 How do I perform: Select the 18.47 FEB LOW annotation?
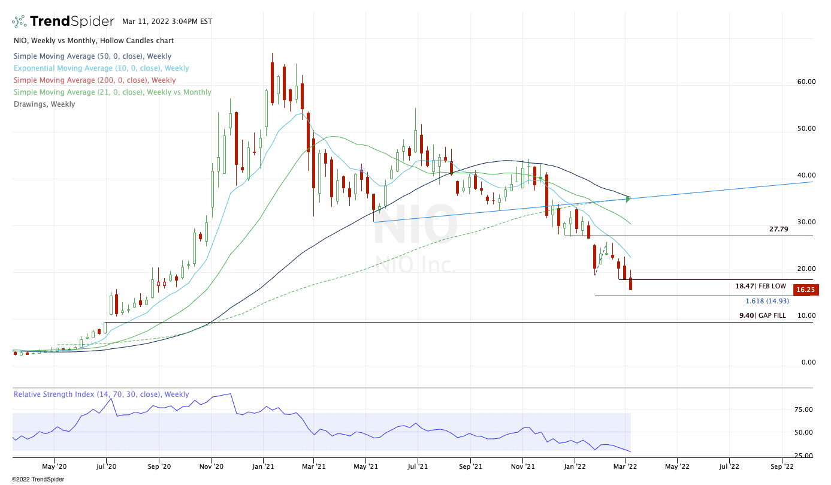761,287
